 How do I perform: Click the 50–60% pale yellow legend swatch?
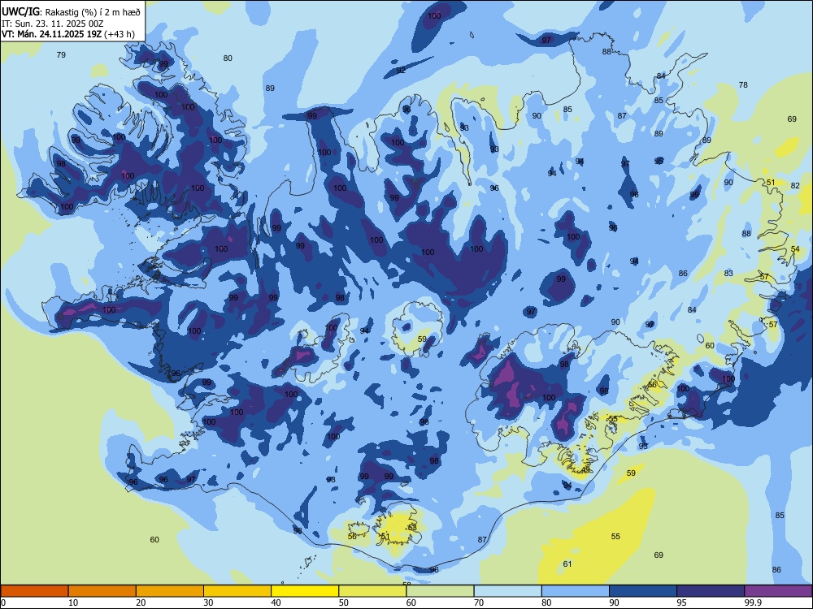point(372,591)
